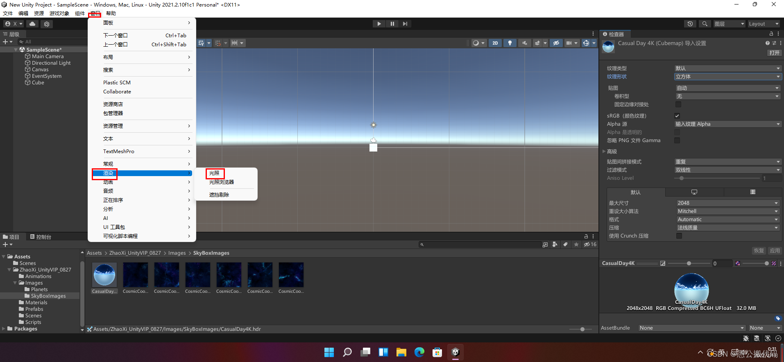Click the inspector help question mark icon

point(767,43)
